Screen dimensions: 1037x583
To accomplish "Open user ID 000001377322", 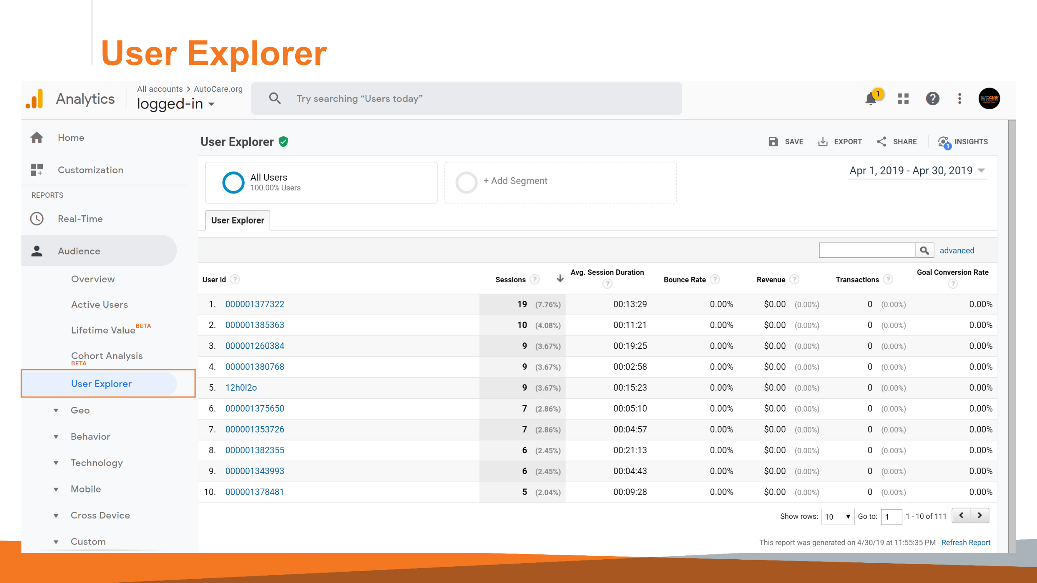I will point(254,304).
